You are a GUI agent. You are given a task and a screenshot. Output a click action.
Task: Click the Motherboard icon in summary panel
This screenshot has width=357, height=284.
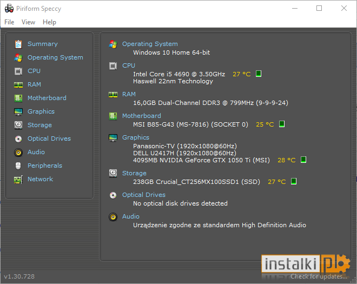113,116
